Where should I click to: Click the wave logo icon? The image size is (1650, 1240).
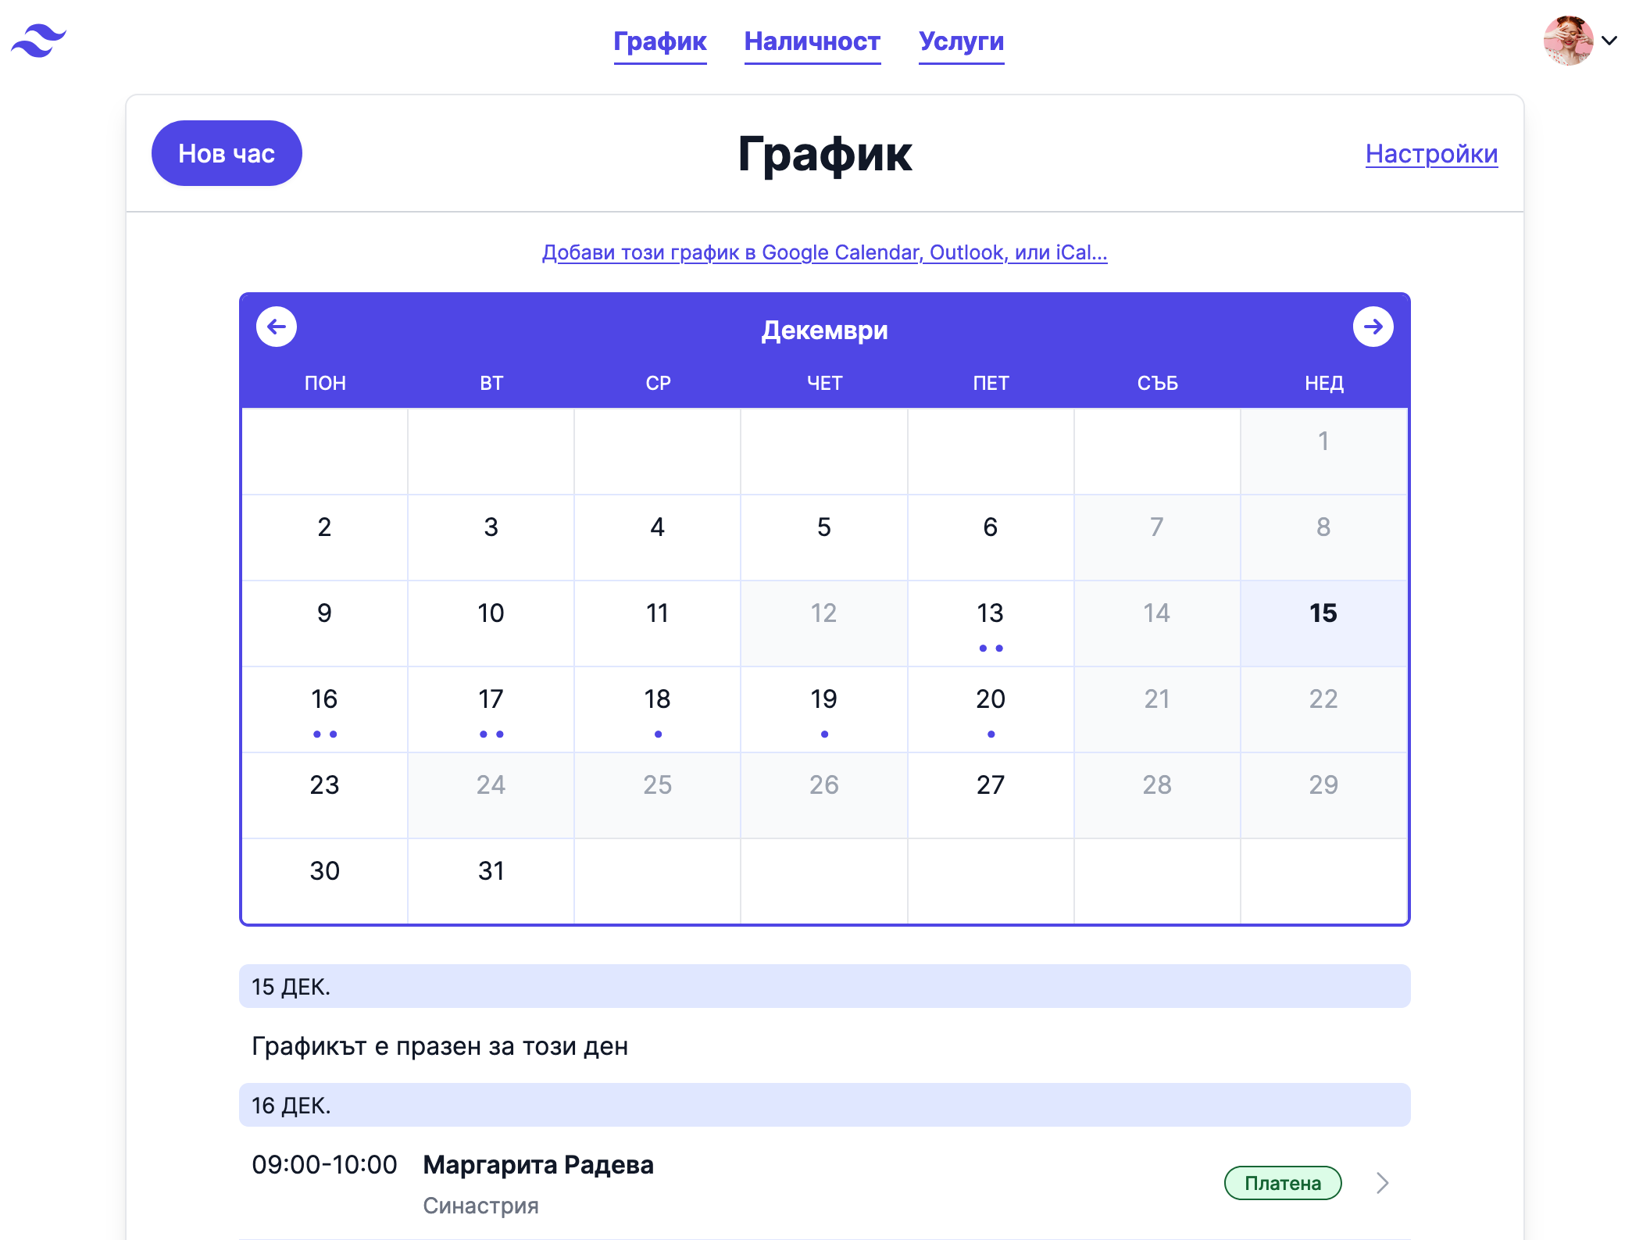pyautogui.click(x=38, y=41)
